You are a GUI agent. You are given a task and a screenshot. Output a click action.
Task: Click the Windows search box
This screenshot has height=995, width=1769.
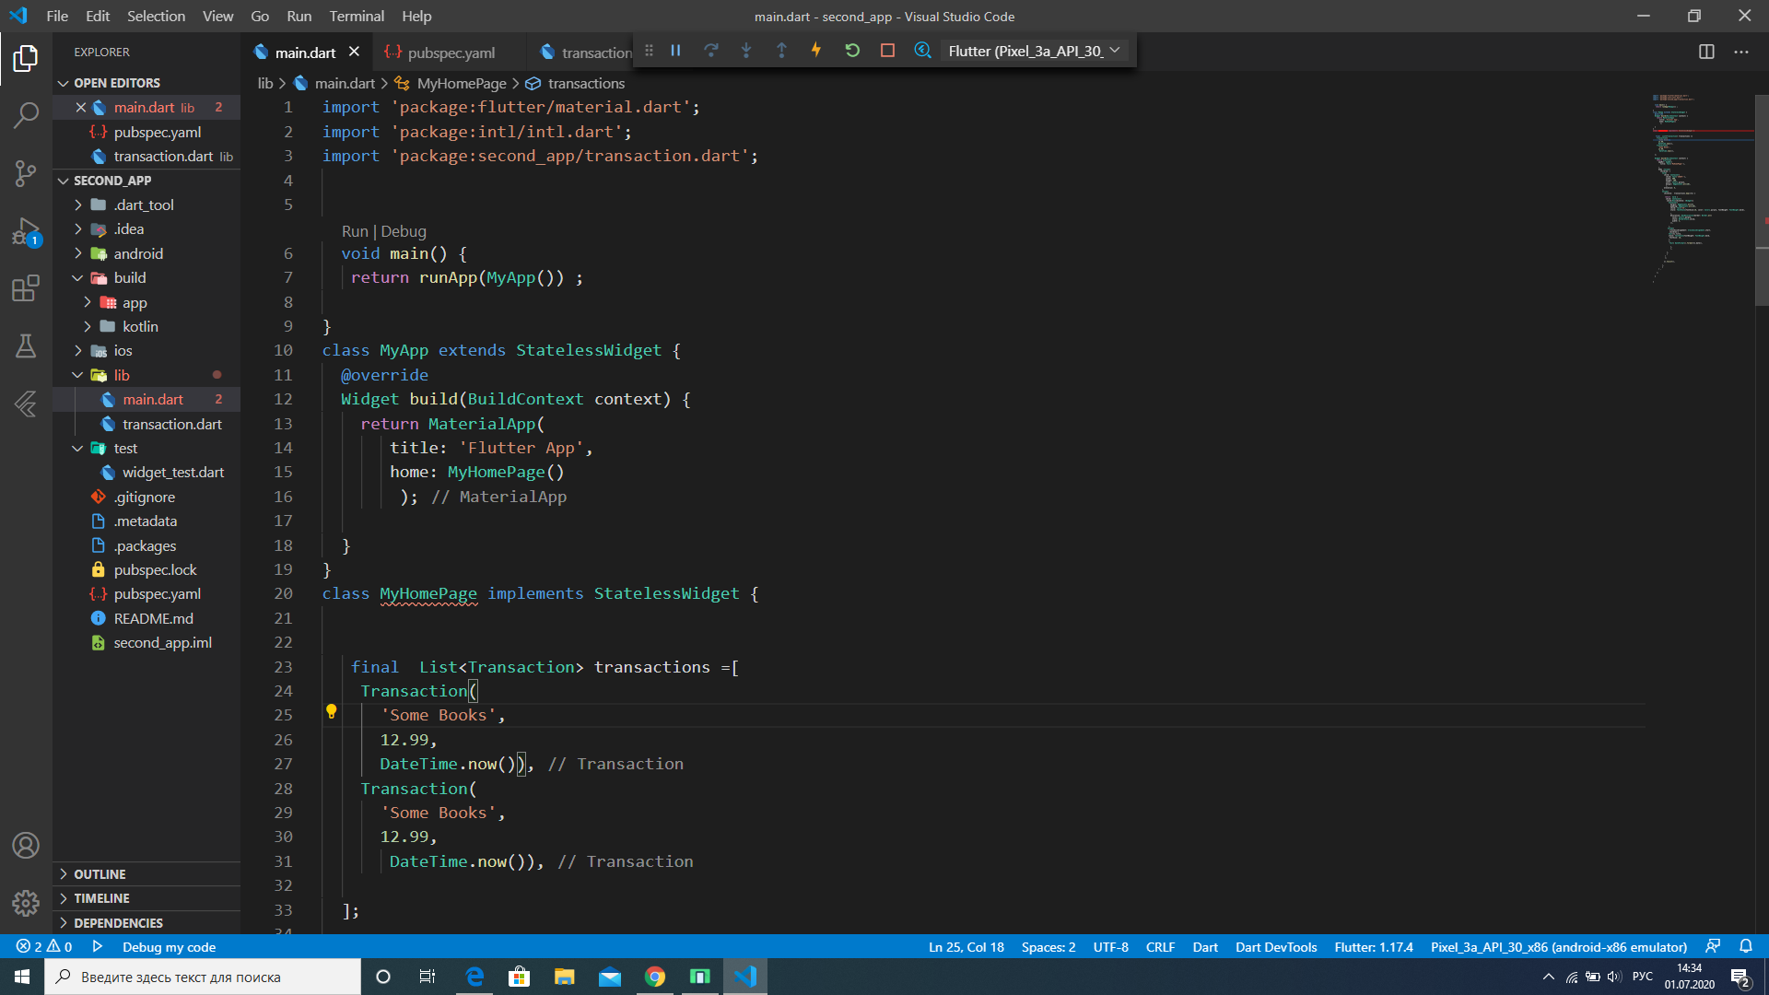pos(203,977)
